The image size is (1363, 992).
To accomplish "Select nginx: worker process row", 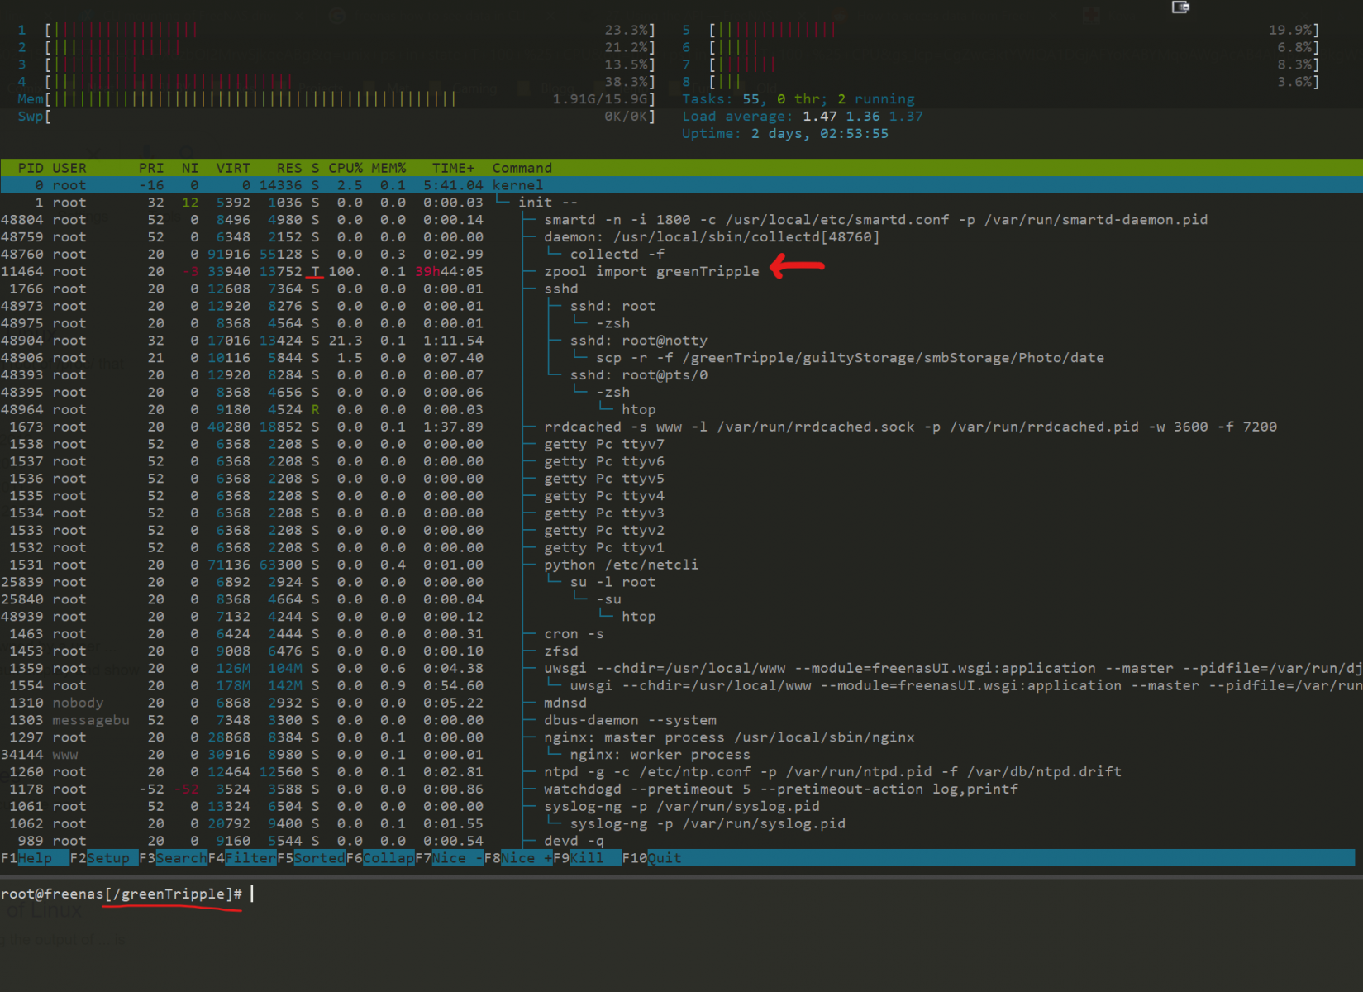I will 681,755.
